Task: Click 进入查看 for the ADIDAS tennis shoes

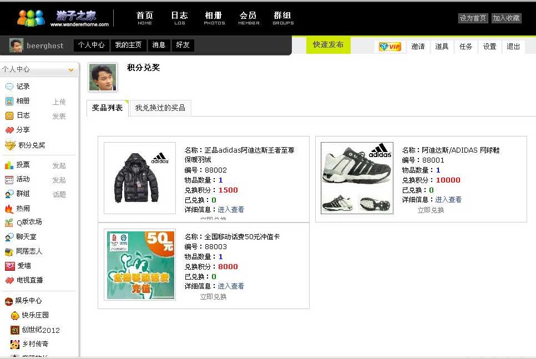Action: click(x=448, y=200)
